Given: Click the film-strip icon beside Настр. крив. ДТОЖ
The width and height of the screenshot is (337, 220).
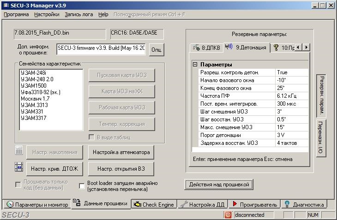Looking at the screenshot, I should click(19, 167).
